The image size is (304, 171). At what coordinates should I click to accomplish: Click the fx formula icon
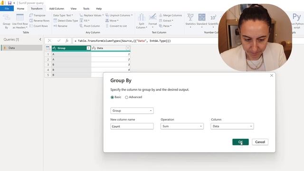pos(67,40)
